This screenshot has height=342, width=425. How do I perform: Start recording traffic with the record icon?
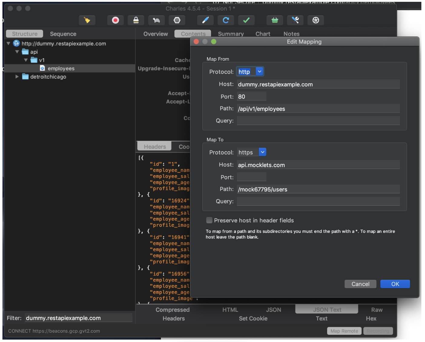tap(115, 20)
